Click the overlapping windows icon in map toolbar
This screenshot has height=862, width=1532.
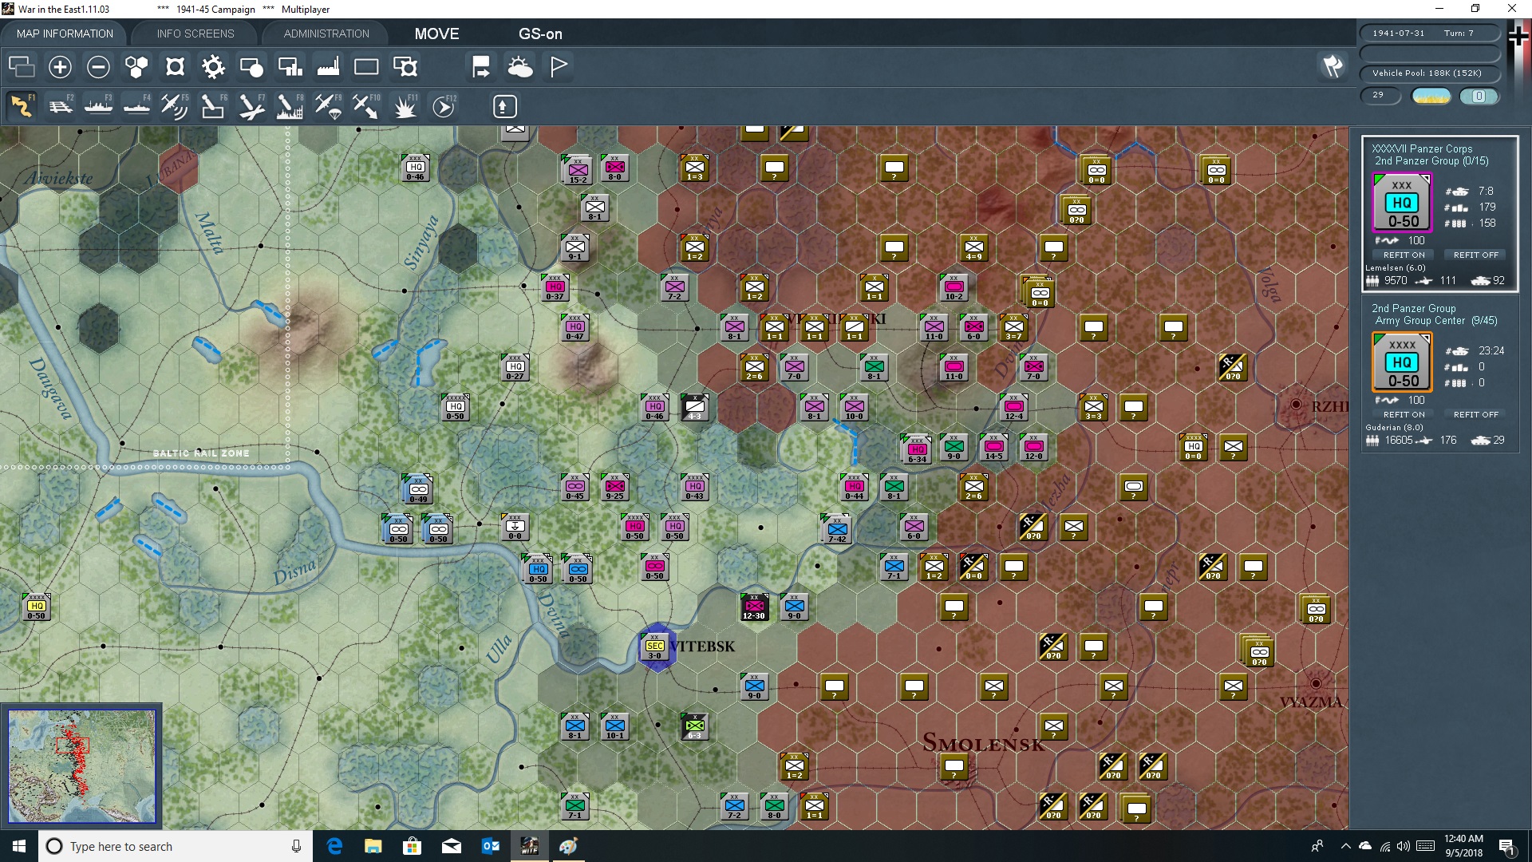(22, 66)
